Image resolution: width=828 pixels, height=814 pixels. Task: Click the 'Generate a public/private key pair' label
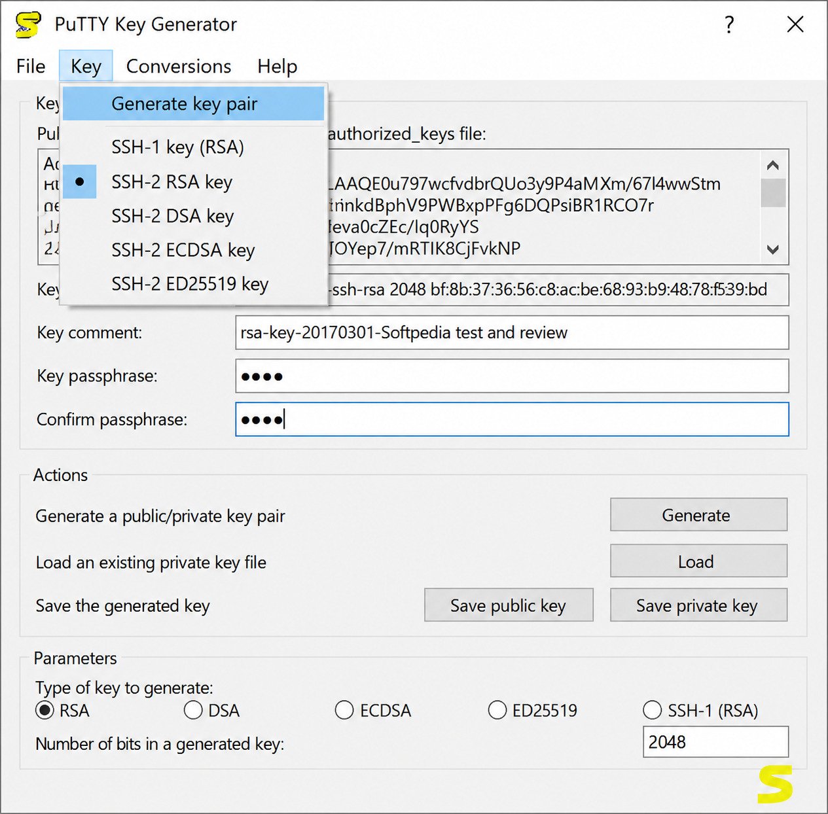click(x=160, y=516)
